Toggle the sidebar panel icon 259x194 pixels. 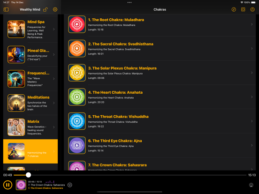[x=6, y=9]
